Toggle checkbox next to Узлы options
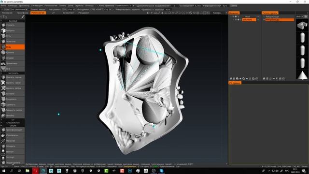This screenshot has height=174, width=309. point(2,10)
